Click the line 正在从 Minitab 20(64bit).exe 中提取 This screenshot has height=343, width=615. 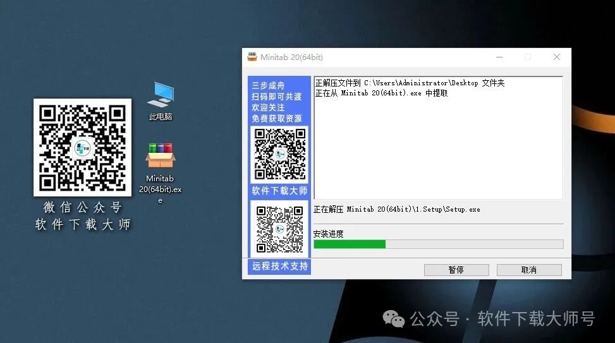(x=381, y=93)
